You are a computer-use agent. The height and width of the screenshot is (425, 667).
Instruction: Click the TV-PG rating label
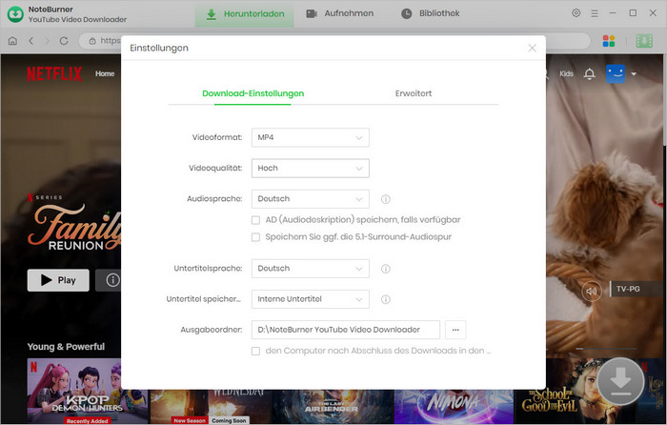pyautogui.click(x=628, y=289)
